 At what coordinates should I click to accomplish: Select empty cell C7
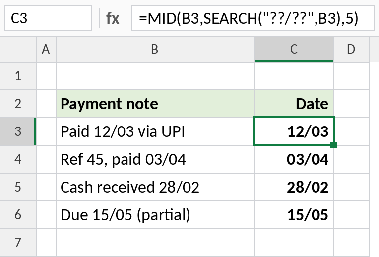coord(294,243)
